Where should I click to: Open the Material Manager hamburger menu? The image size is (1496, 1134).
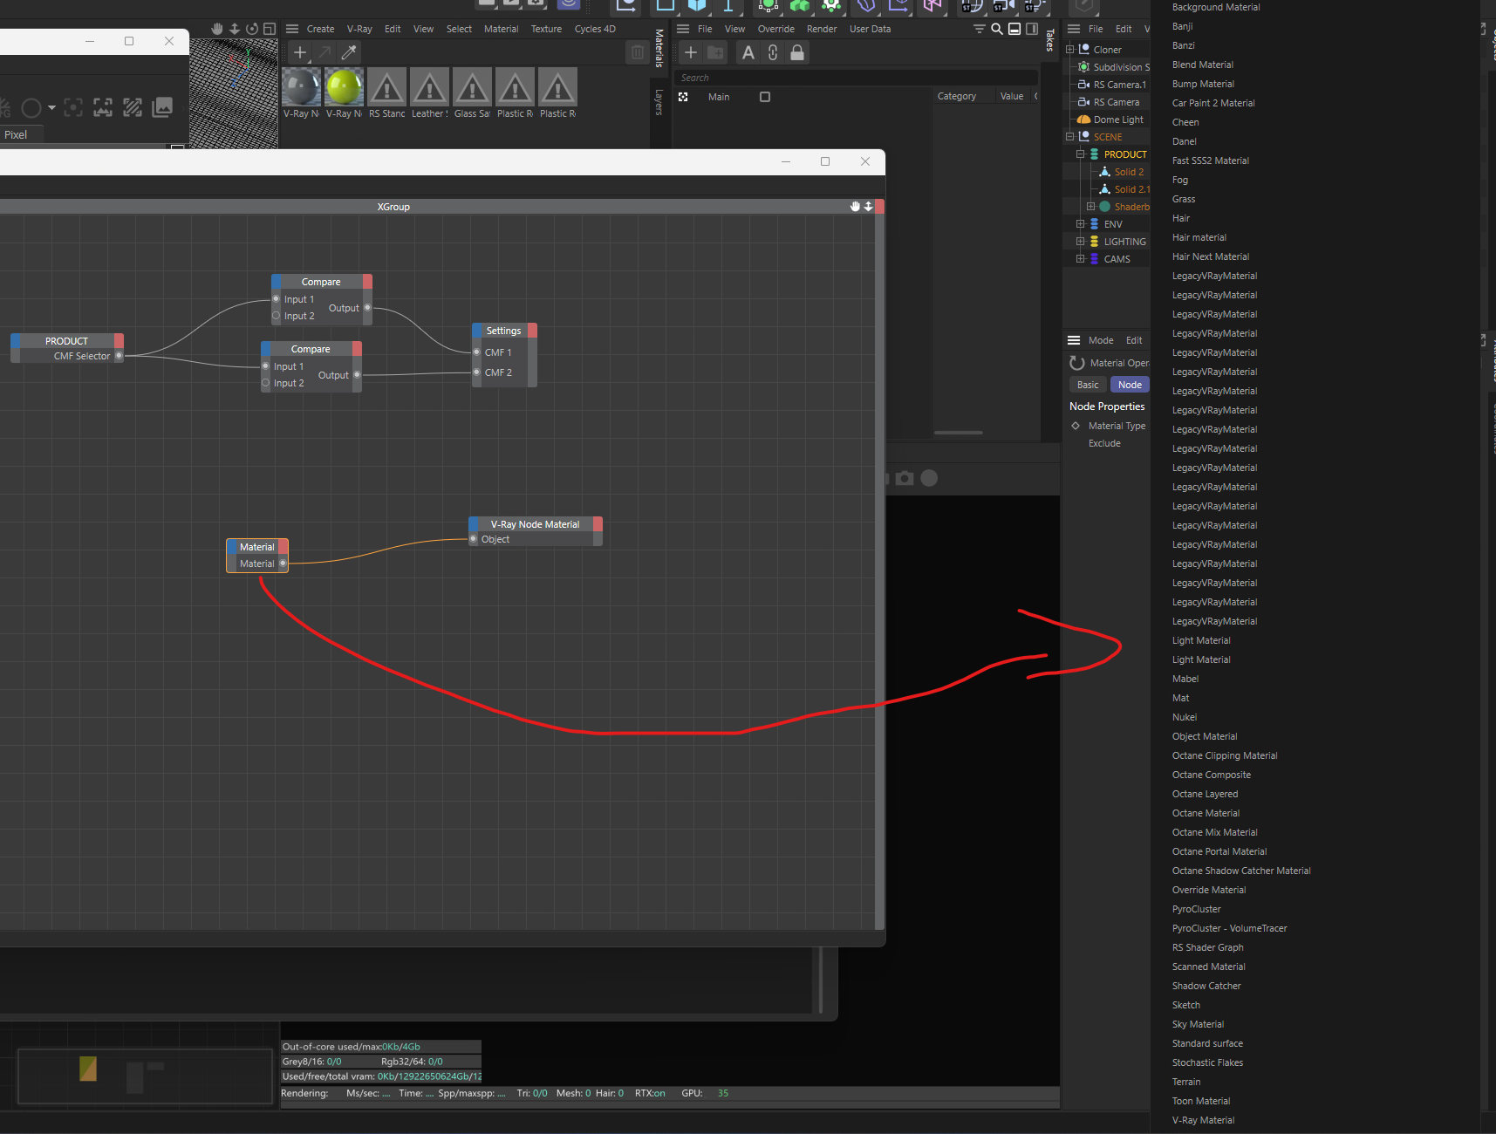(x=292, y=29)
